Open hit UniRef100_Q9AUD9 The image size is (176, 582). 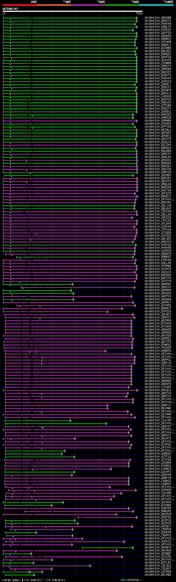tap(158, 36)
